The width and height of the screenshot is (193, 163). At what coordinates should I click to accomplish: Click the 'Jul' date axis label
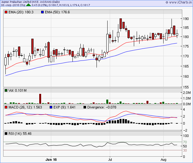point(110,160)
